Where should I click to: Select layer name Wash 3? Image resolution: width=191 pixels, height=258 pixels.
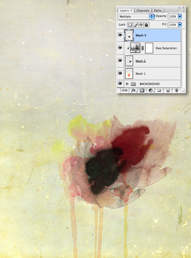[x=141, y=35]
